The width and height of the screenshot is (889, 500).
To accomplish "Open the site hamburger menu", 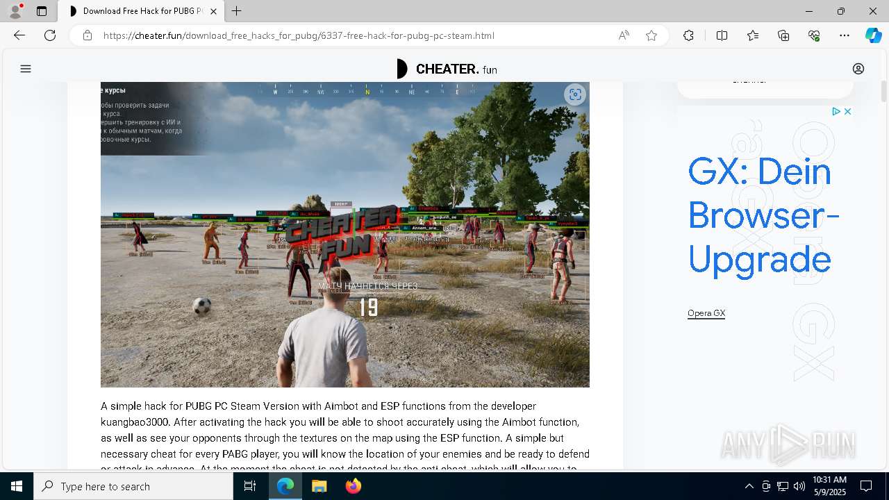I will pos(26,69).
